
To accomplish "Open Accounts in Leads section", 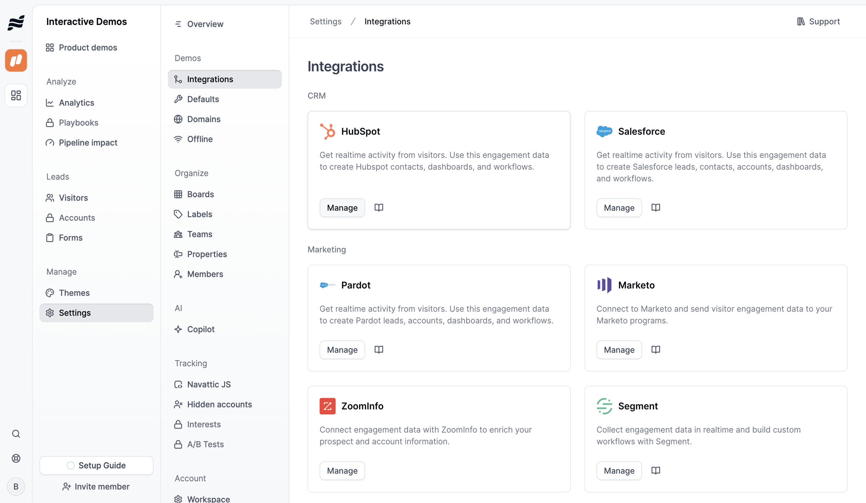I will coord(96,218).
